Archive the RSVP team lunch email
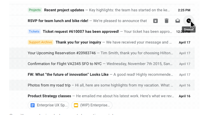This screenshot has height=115, width=204. 155,21
